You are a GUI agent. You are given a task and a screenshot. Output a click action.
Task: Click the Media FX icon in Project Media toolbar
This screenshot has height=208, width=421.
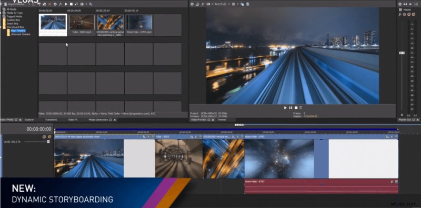(61, 4)
